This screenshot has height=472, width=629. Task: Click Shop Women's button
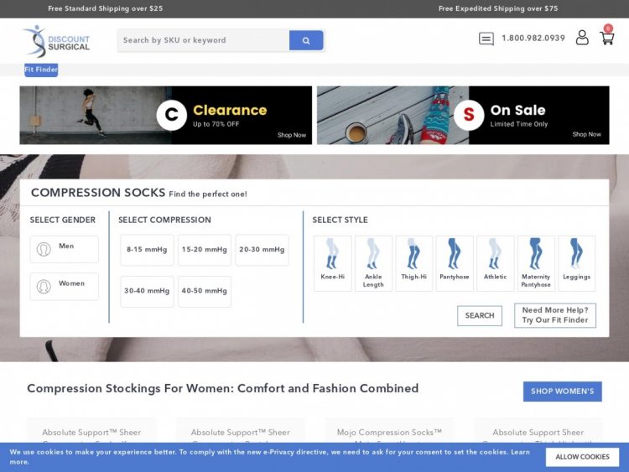(x=562, y=392)
